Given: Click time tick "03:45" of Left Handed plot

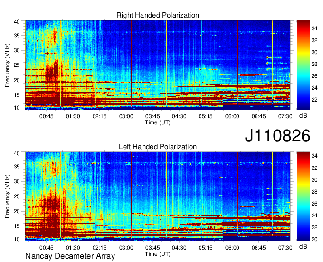Looking at the screenshot, I should click(152, 248).
